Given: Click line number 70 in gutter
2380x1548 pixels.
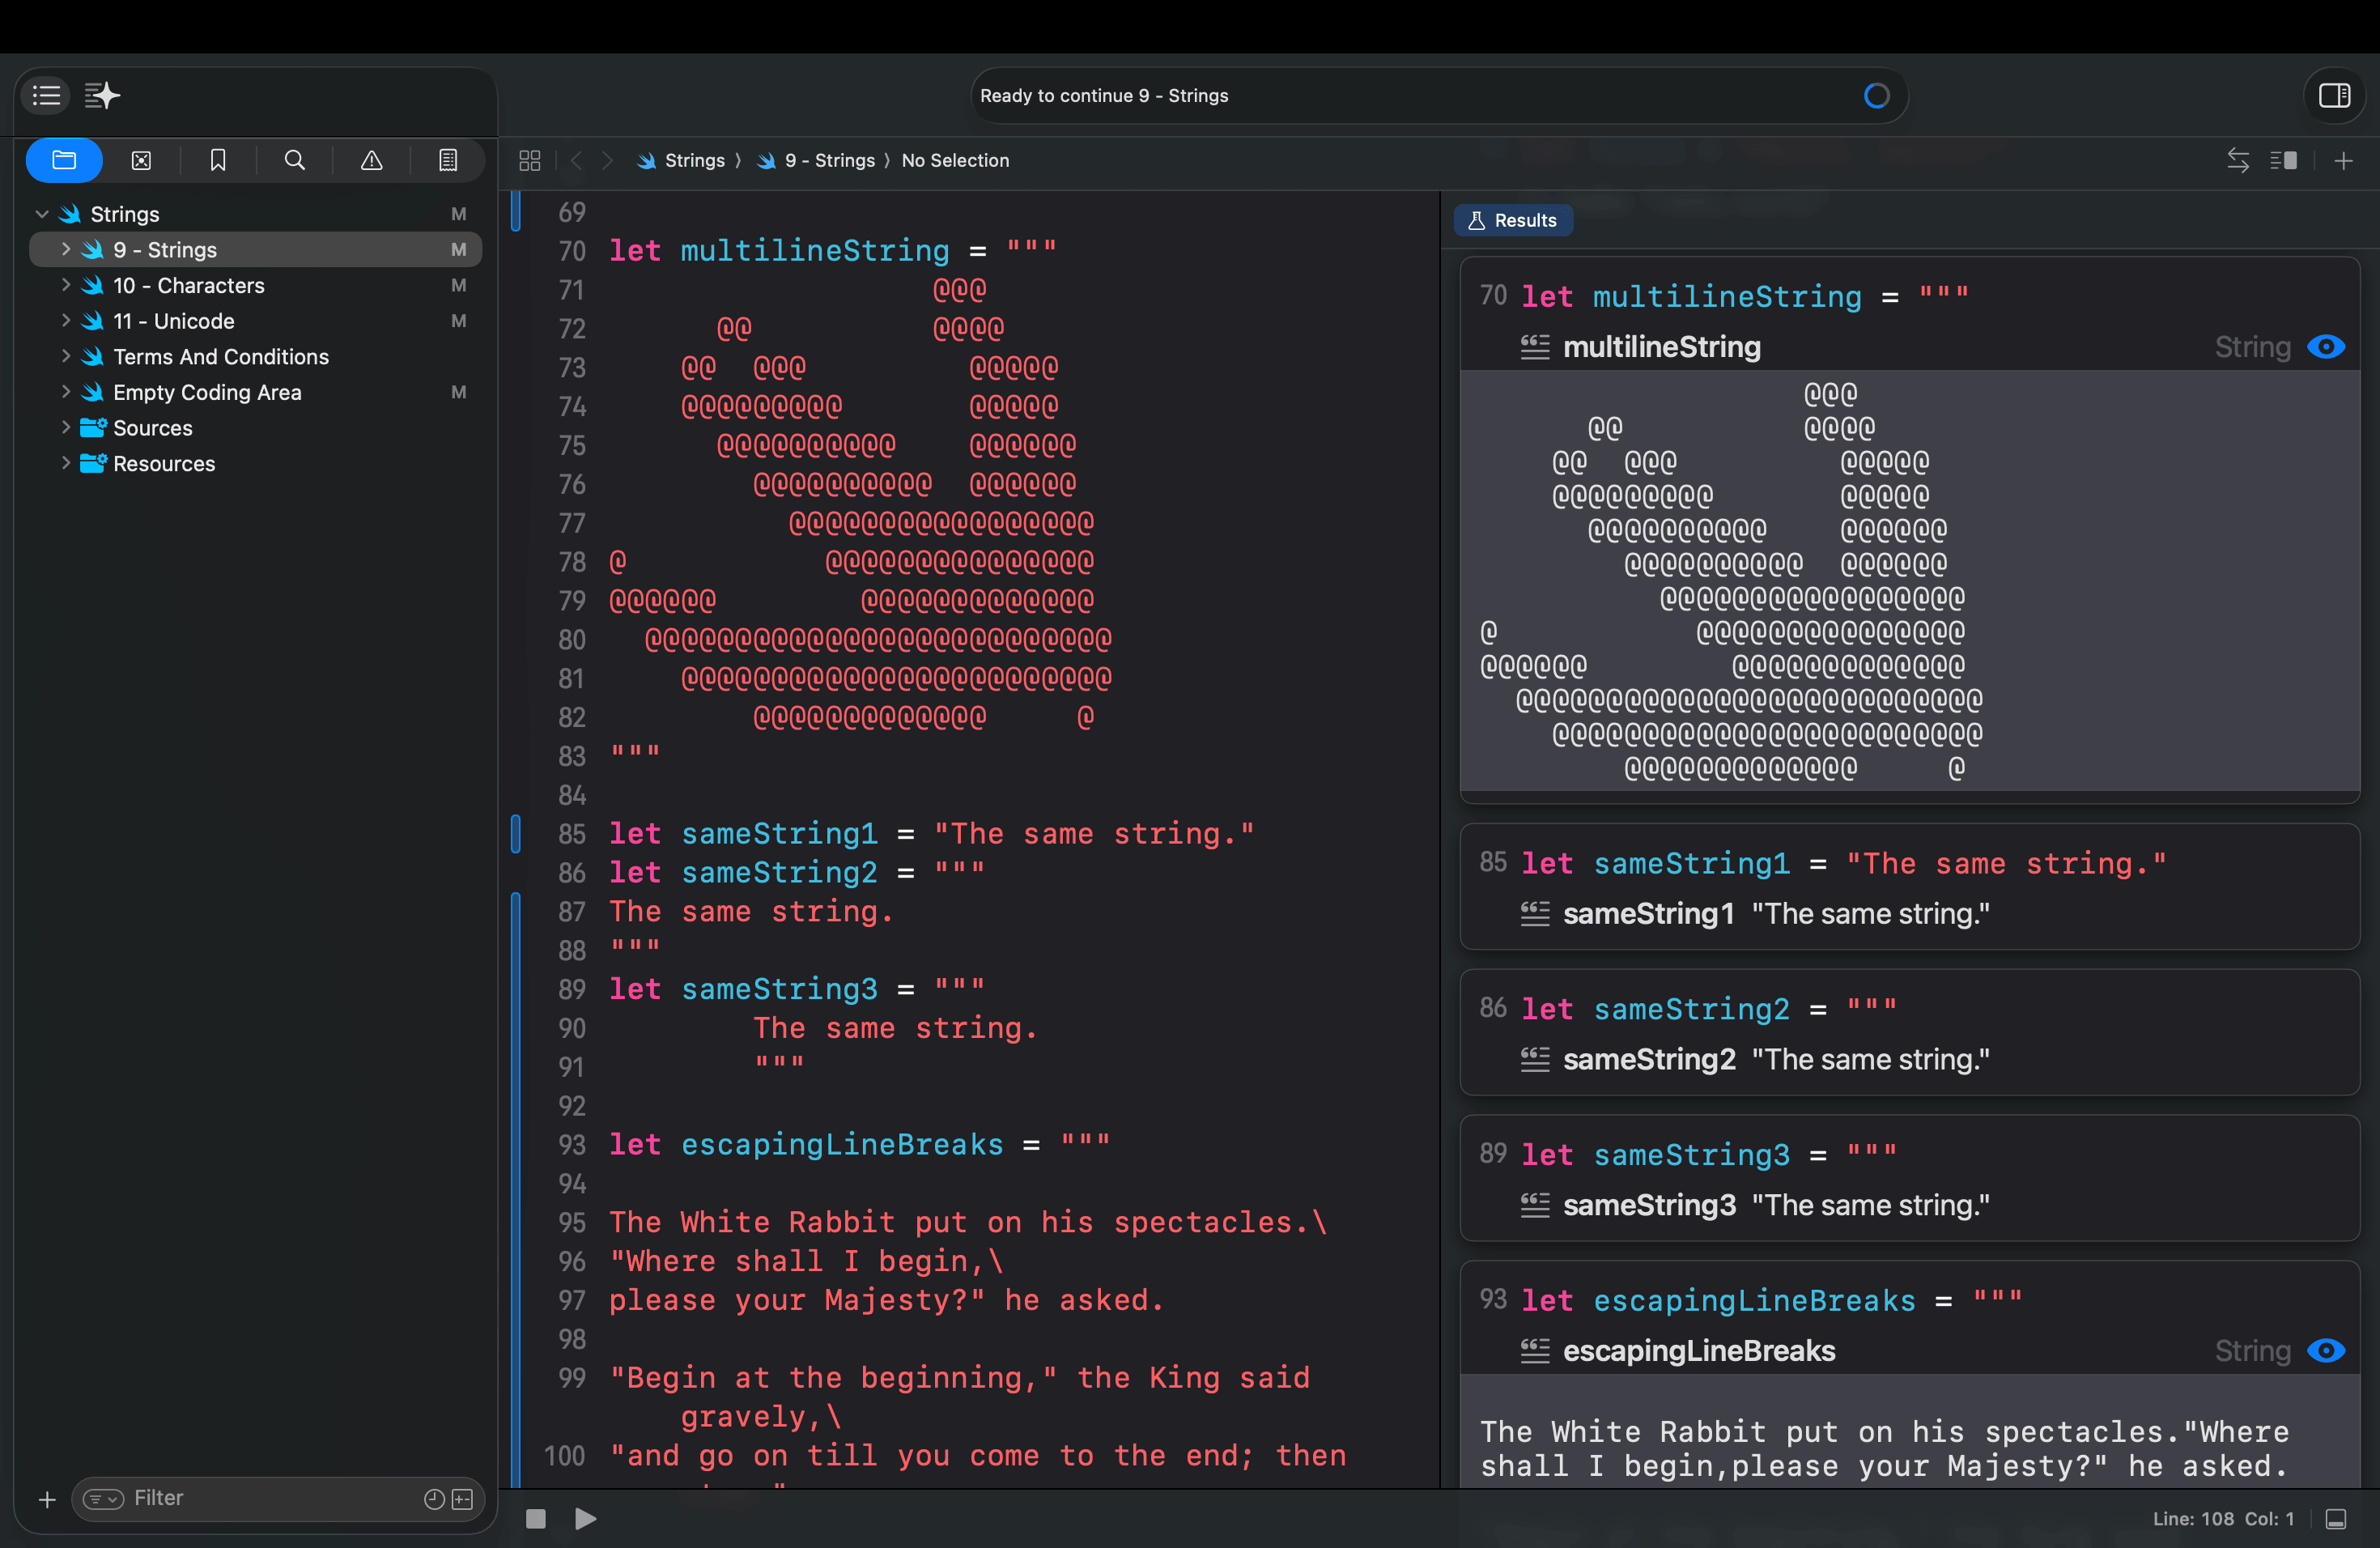Looking at the screenshot, I should click(x=572, y=251).
